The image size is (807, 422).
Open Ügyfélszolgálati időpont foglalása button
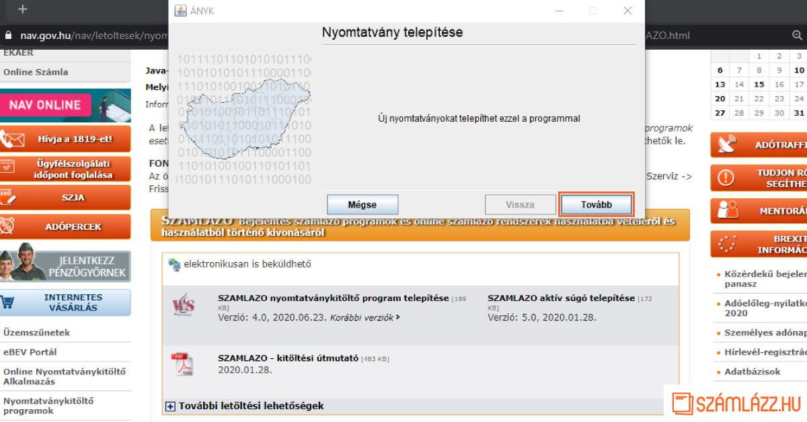pos(65,169)
